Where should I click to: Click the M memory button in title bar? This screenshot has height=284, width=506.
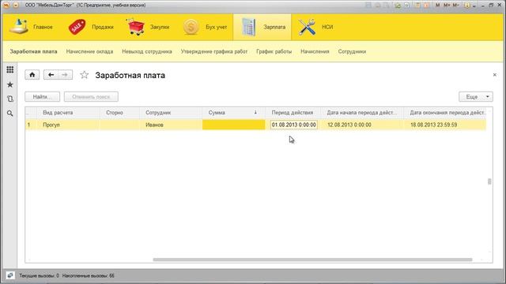coord(437,6)
